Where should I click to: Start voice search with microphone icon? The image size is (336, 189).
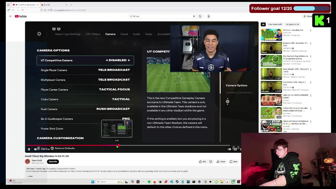tap(209, 16)
